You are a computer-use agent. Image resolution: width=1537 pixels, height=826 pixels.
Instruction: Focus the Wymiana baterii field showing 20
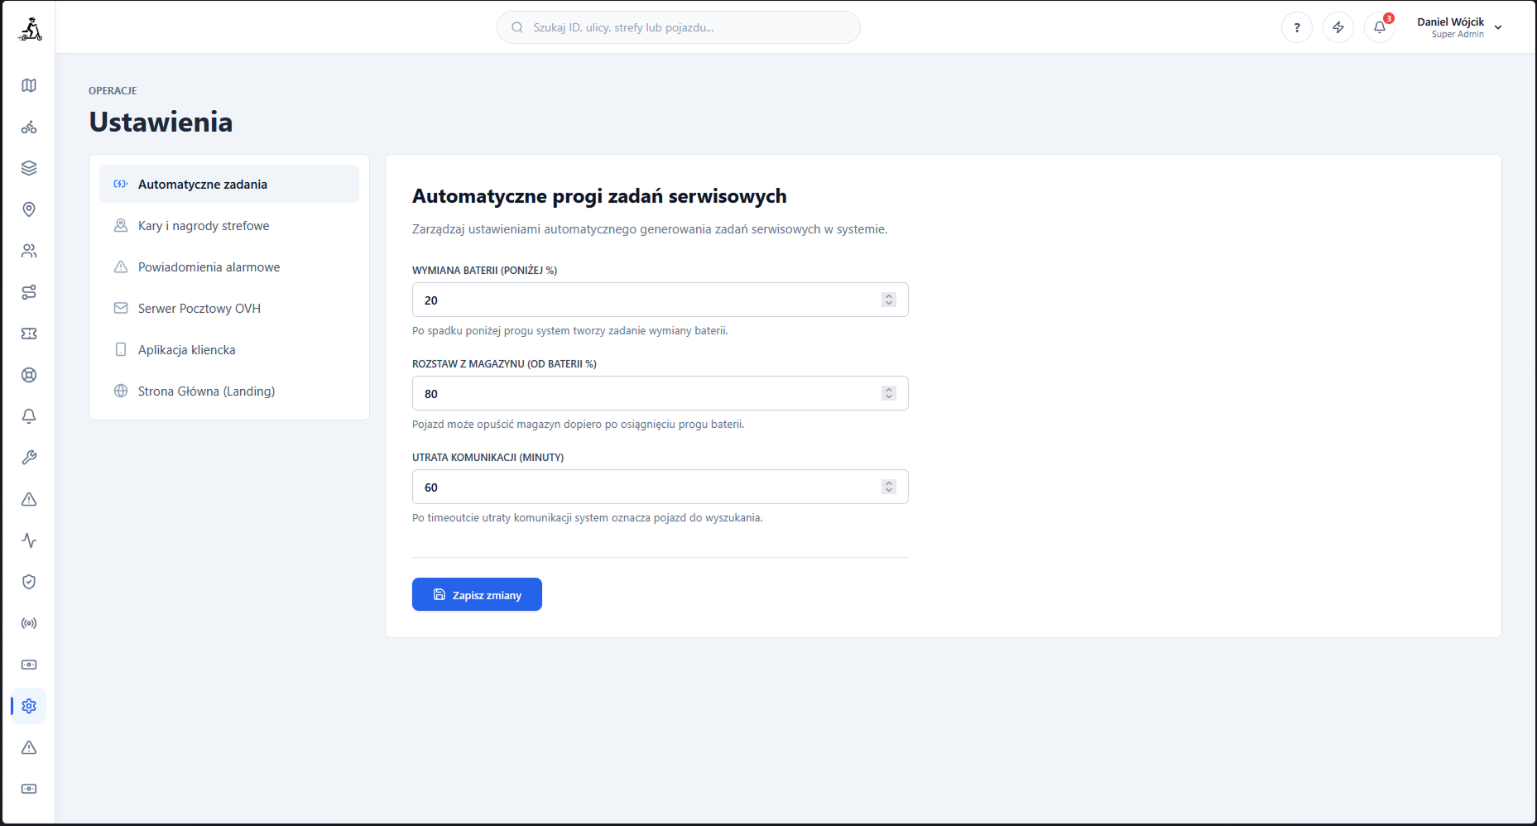[660, 300]
